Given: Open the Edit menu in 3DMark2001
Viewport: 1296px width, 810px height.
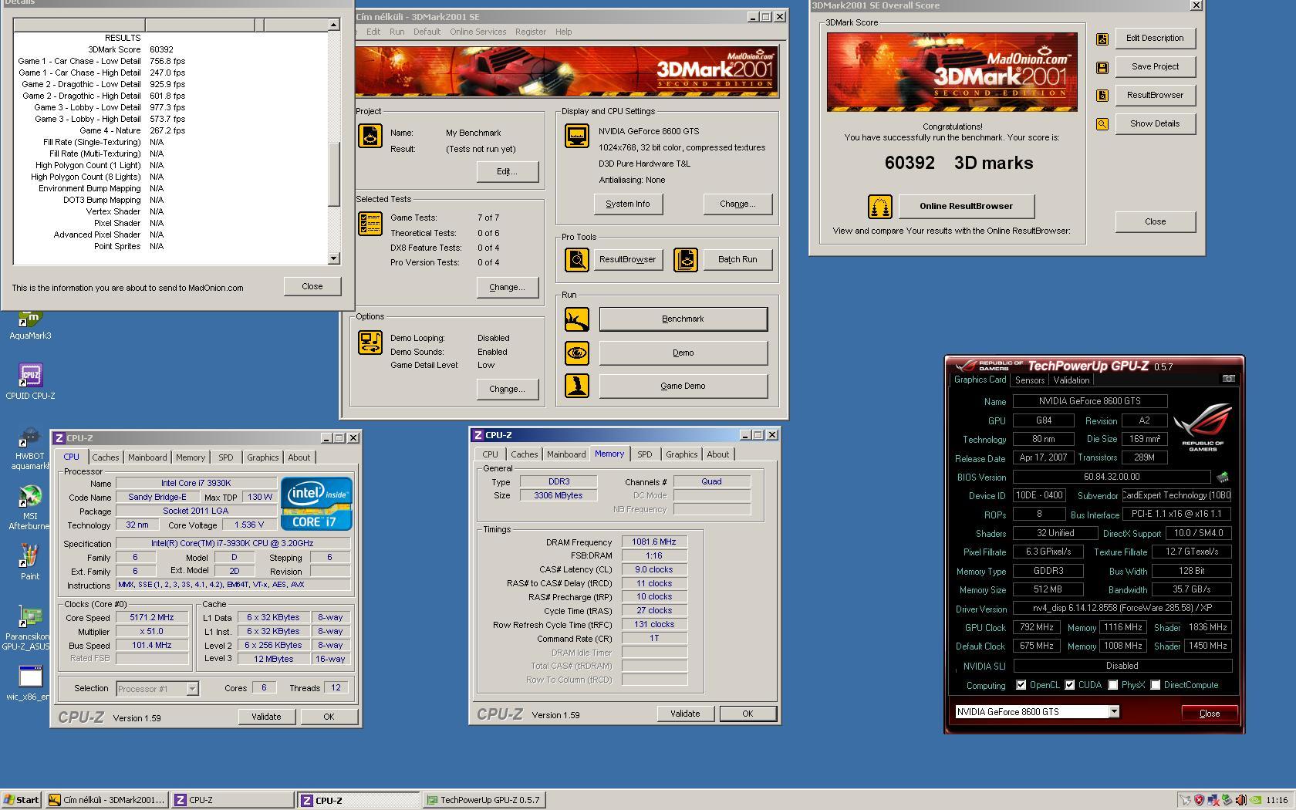Looking at the screenshot, I should (373, 32).
